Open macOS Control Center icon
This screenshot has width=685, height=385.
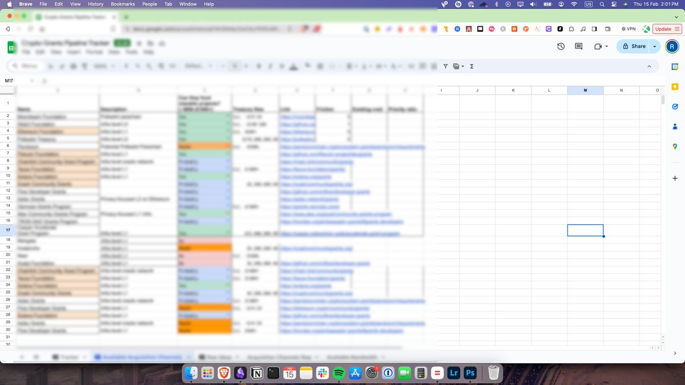click(614, 4)
